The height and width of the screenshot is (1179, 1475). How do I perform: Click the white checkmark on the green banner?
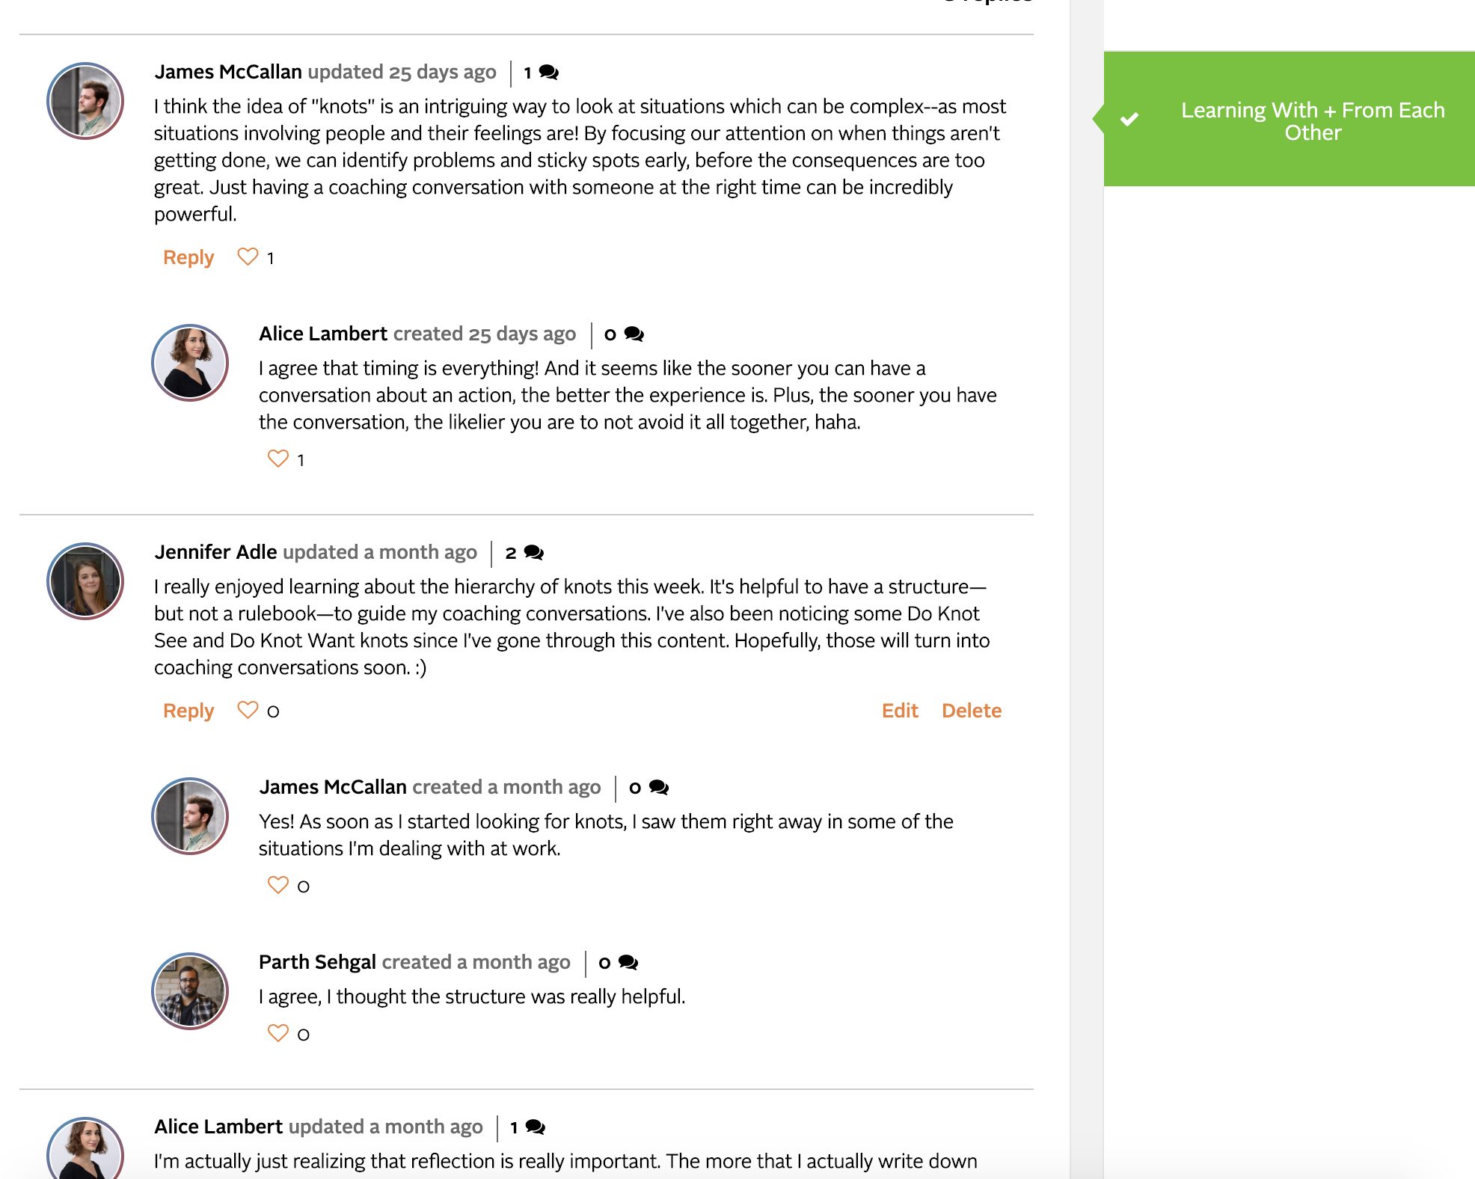click(x=1129, y=119)
